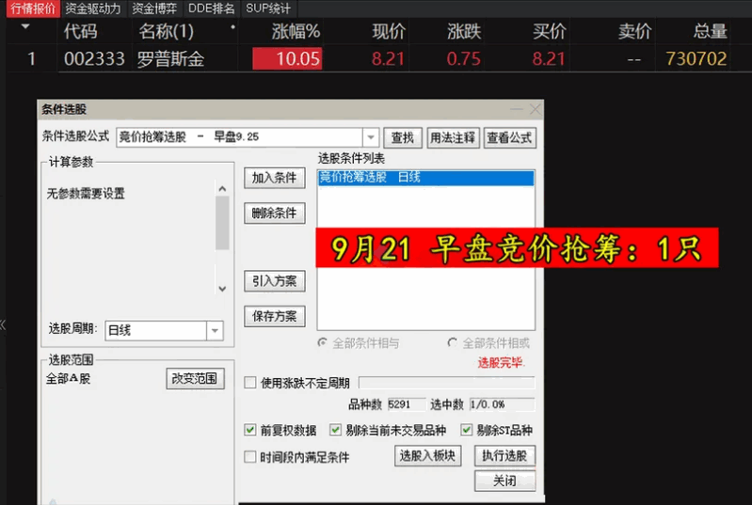Click the 选中数 field showing 1/0.0%
Viewport: 752px width, 505px height.
(x=502, y=404)
